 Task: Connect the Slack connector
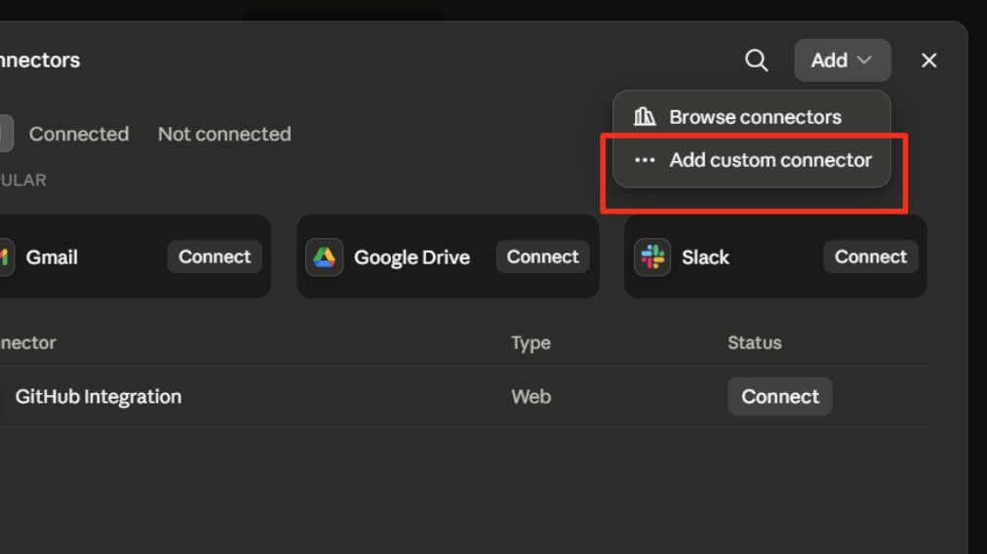point(871,257)
